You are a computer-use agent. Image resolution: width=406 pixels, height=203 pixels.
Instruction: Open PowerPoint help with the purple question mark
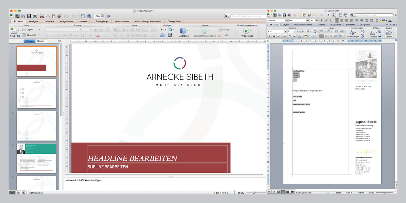[x=109, y=16]
